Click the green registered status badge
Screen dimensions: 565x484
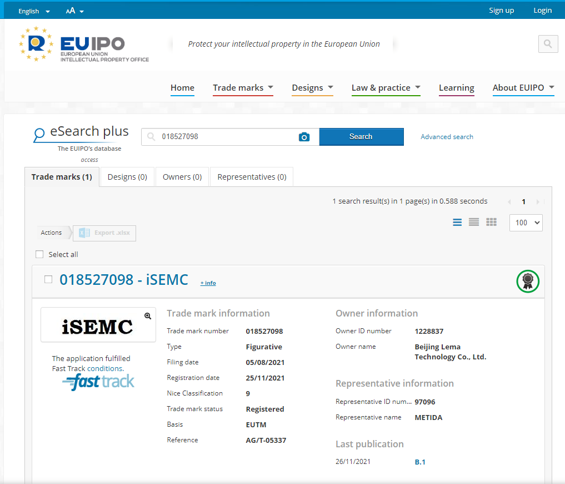(x=527, y=280)
